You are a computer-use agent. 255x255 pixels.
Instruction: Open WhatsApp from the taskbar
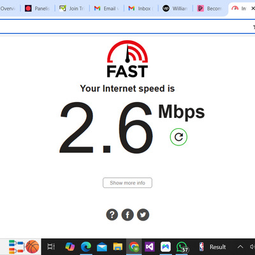[x=182, y=247]
